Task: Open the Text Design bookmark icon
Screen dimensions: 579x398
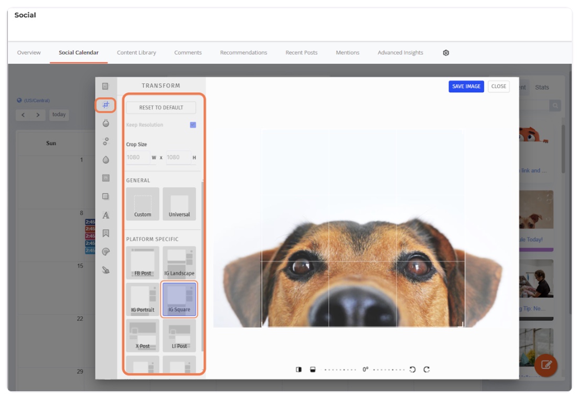Action: point(105,233)
